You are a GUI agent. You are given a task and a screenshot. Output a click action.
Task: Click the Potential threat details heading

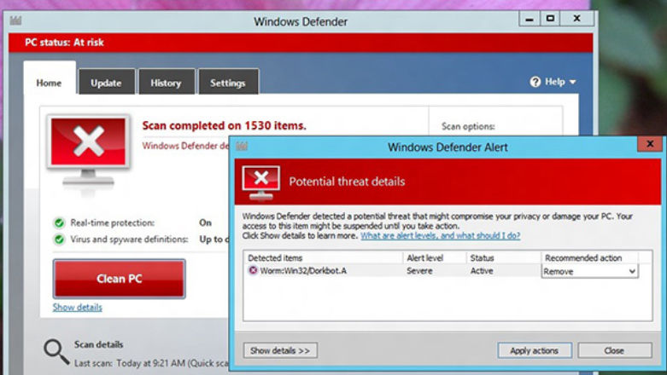tap(347, 182)
